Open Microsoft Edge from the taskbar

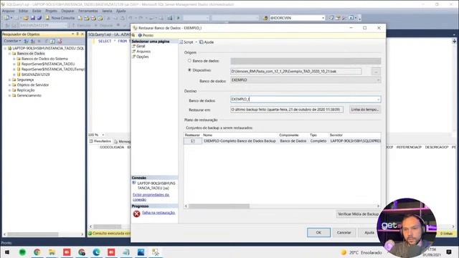pyautogui.click(x=96, y=252)
